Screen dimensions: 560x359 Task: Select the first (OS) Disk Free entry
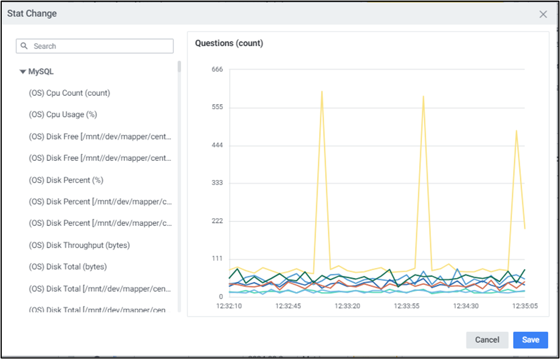pos(101,137)
